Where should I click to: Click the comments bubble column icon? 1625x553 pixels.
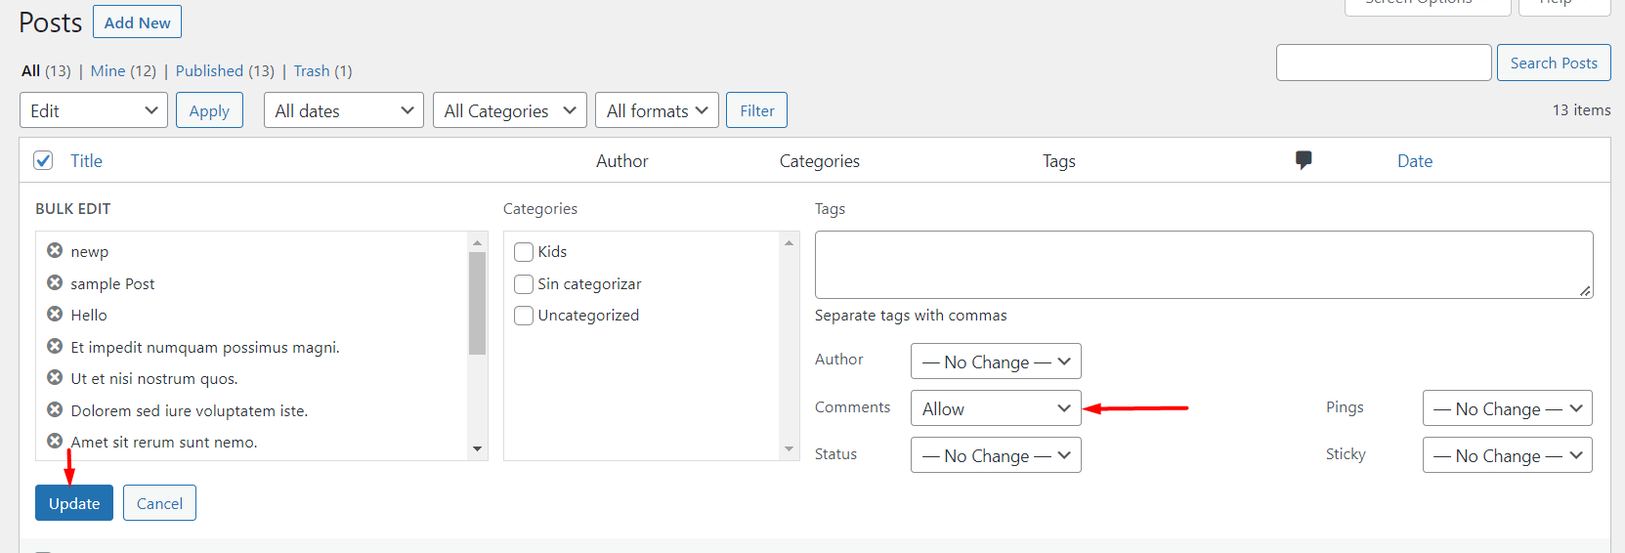tap(1304, 160)
